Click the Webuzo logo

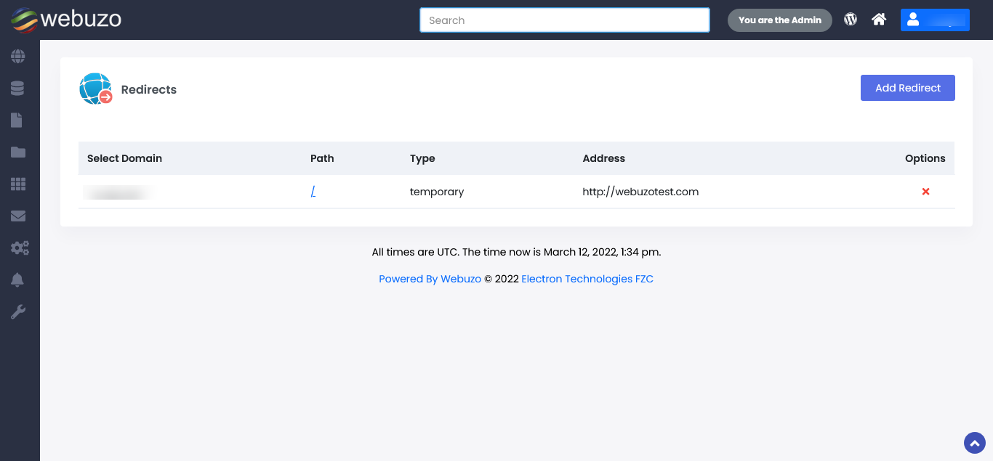[x=66, y=20]
